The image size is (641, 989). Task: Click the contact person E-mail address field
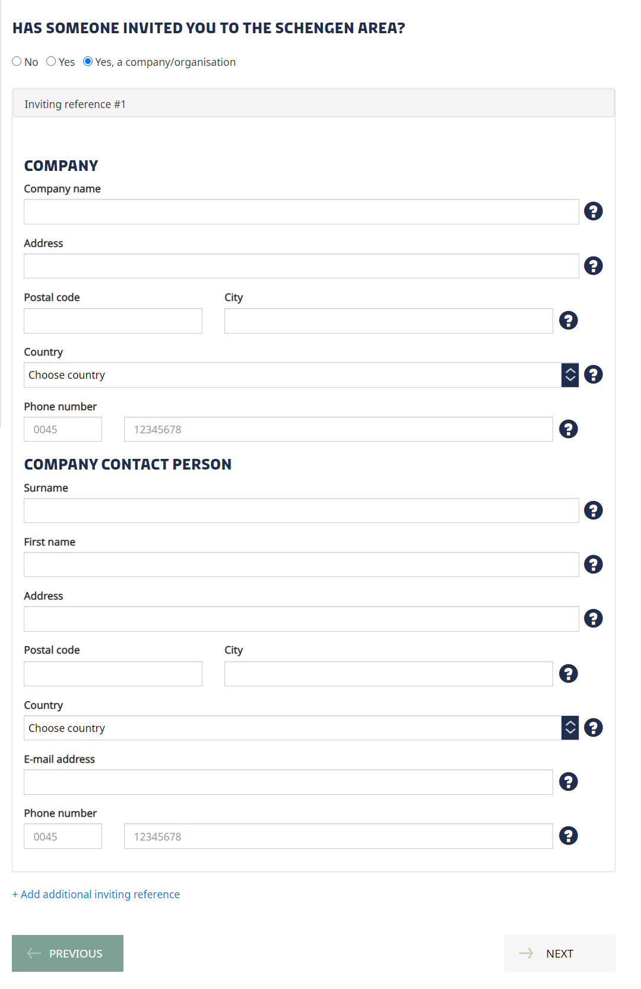click(288, 782)
